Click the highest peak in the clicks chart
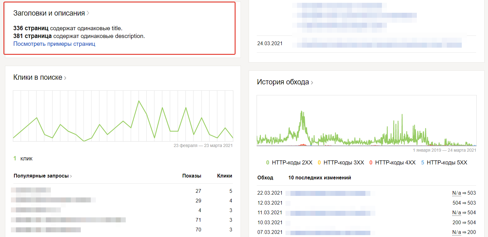 coord(139,101)
